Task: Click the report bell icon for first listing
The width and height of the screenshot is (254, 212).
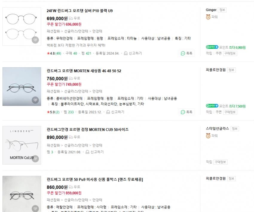Action: point(126,54)
